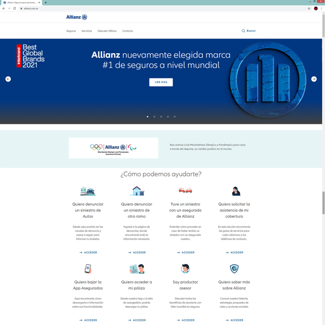
Task: Click the policy document person icon
Action: pyautogui.click(x=137, y=269)
